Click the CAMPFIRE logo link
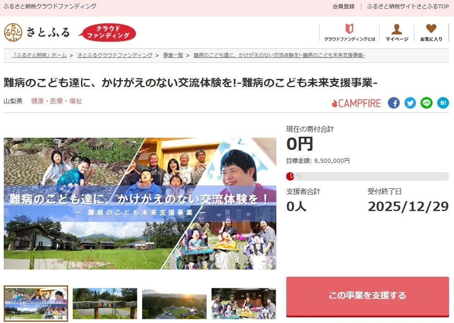This screenshot has height=323, width=454. (356, 103)
